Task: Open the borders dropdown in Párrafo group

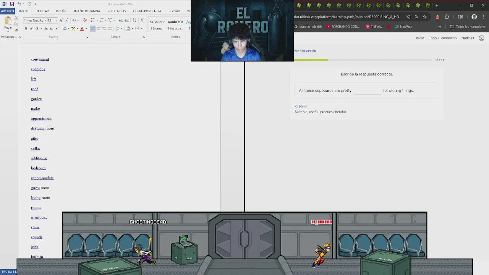Action: (x=141, y=29)
